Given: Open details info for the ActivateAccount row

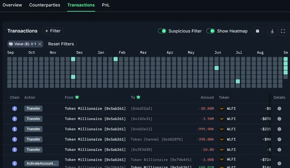Looking at the screenshot, I should point(279,163).
